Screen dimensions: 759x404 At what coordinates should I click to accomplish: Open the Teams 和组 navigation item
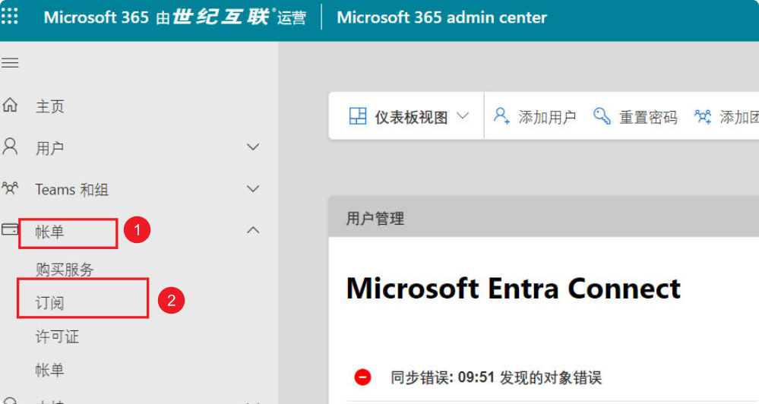(x=71, y=189)
